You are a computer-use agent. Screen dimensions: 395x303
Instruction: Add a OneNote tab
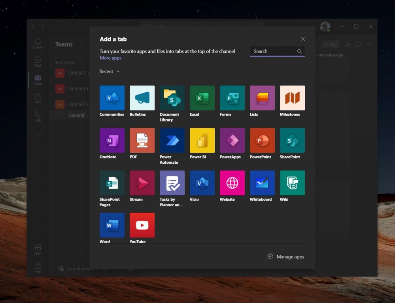point(112,140)
